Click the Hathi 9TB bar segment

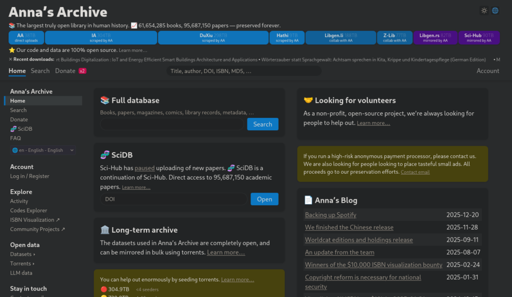287,38
